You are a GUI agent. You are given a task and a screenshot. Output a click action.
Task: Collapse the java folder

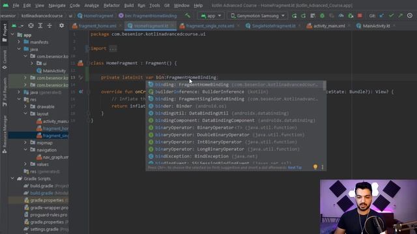click(19, 49)
